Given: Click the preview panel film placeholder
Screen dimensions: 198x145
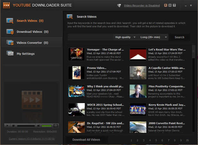Looking at the screenshot, I should pyautogui.click(x=32, y=100).
